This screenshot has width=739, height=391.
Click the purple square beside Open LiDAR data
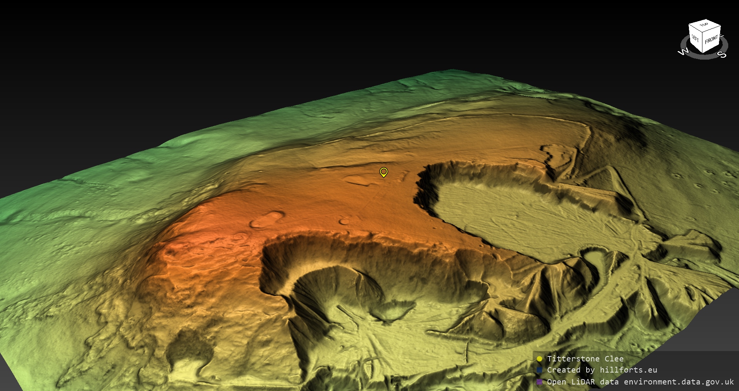pos(539,382)
